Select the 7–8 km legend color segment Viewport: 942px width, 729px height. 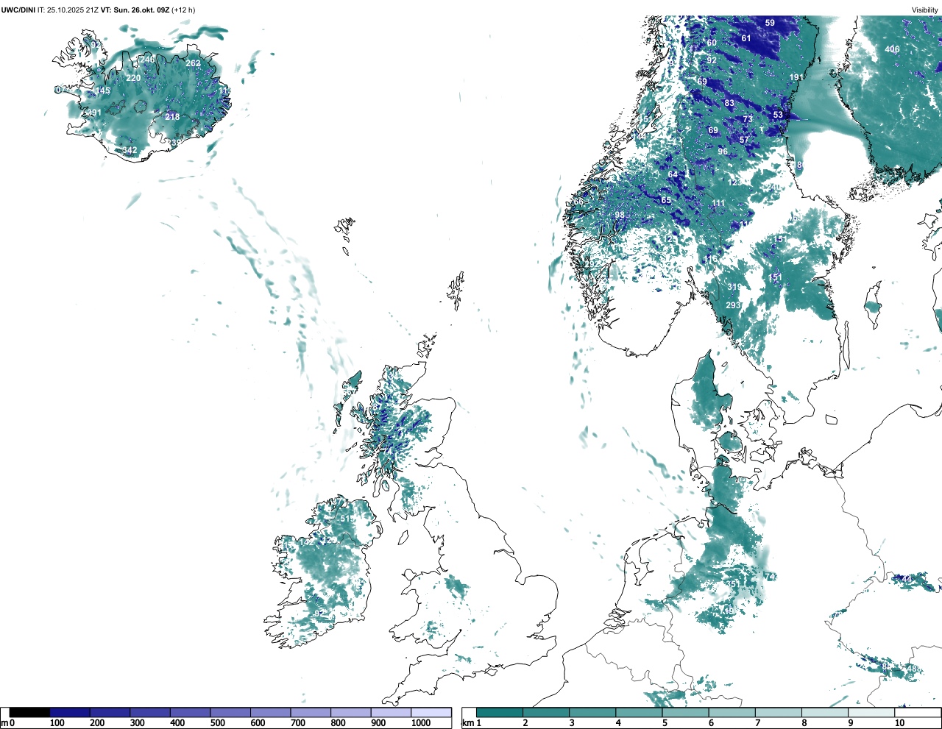point(778,712)
